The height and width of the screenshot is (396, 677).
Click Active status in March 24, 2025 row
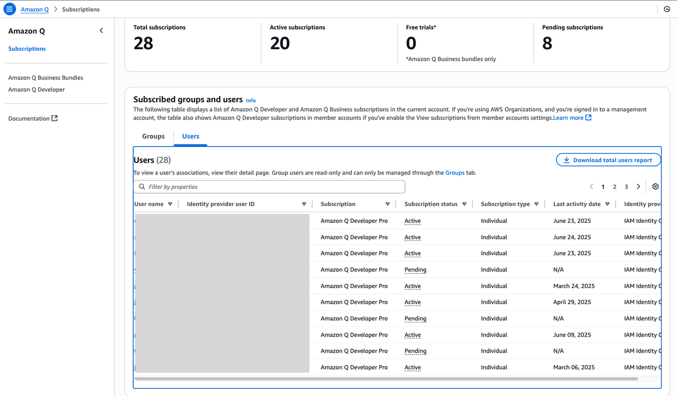[413, 286]
